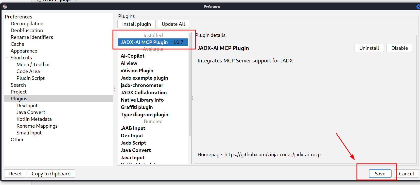Open the Cache settings
Image resolution: width=420 pixels, height=185 pixels.
coord(17,44)
